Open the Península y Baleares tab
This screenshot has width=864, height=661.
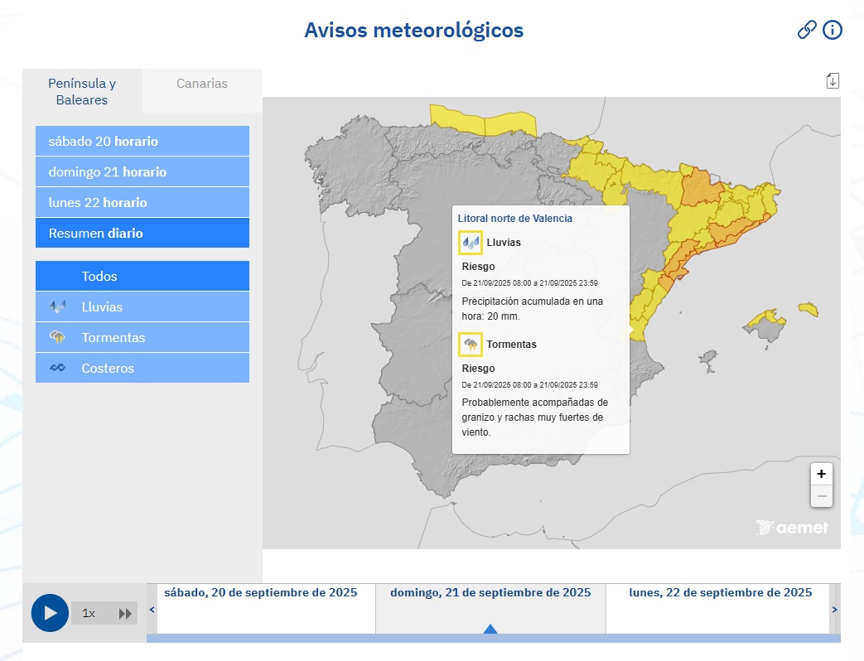click(x=81, y=91)
